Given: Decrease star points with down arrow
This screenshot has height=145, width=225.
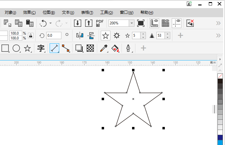Looking at the screenshot, I should tap(143, 37).
